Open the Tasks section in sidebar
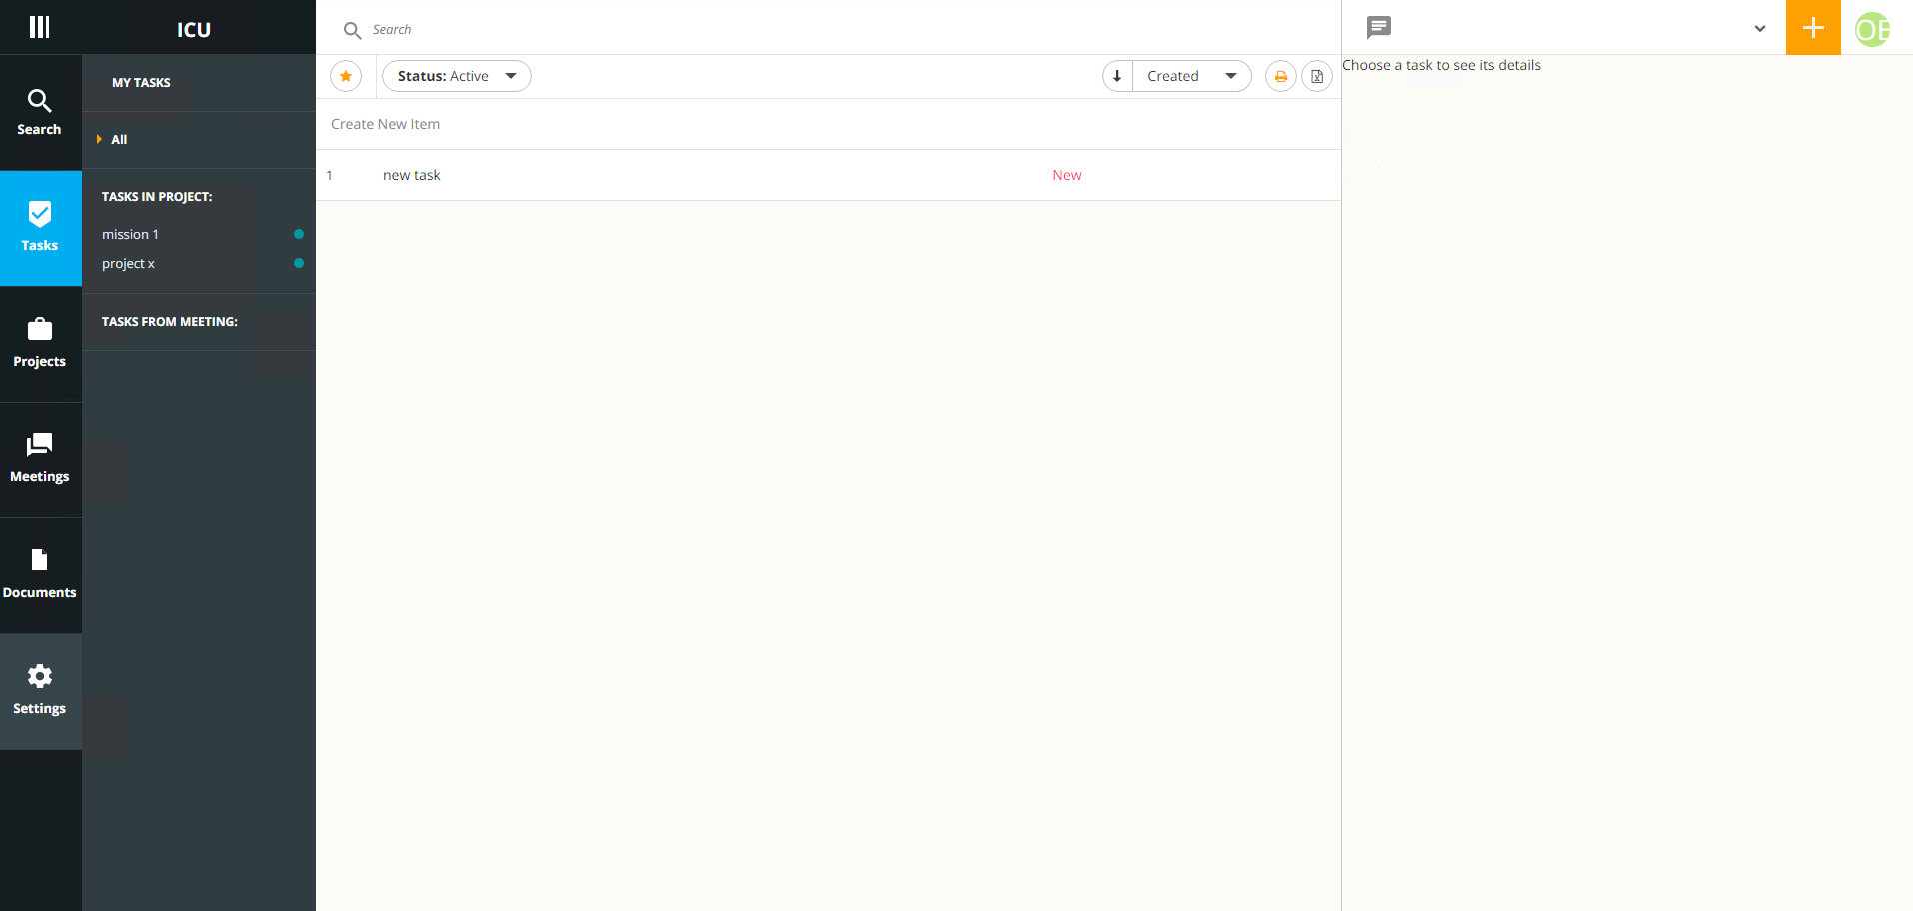Screen dimensions: 1913x911 click(40, 228)
